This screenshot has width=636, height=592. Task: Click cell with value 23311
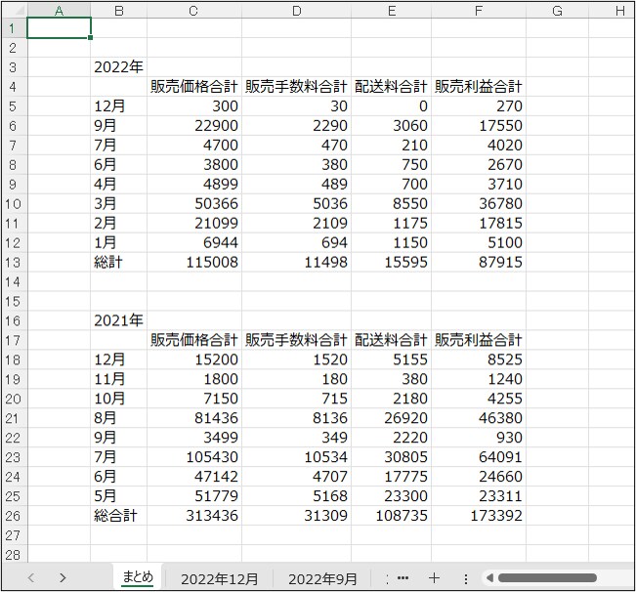click(479, 496)
